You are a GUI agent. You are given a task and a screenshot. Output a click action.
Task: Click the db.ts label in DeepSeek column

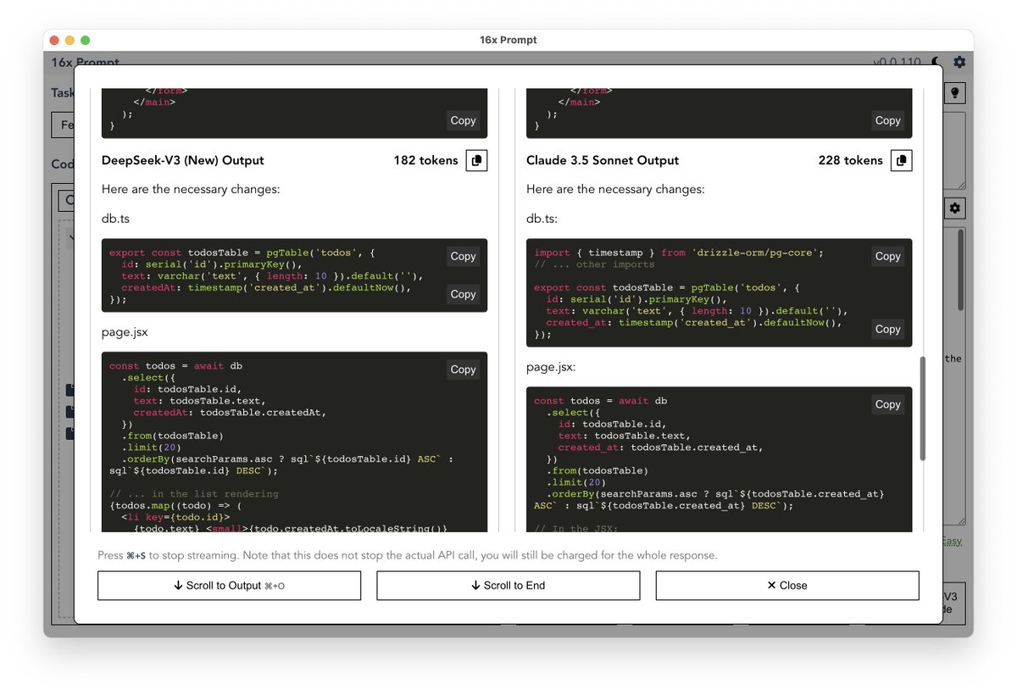115,219
